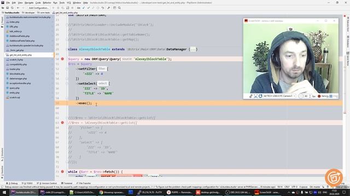Click the VCS Commit green check icon
Viewport: 350px width, 196px height.
pyautogui.click(x=89, y=8)
